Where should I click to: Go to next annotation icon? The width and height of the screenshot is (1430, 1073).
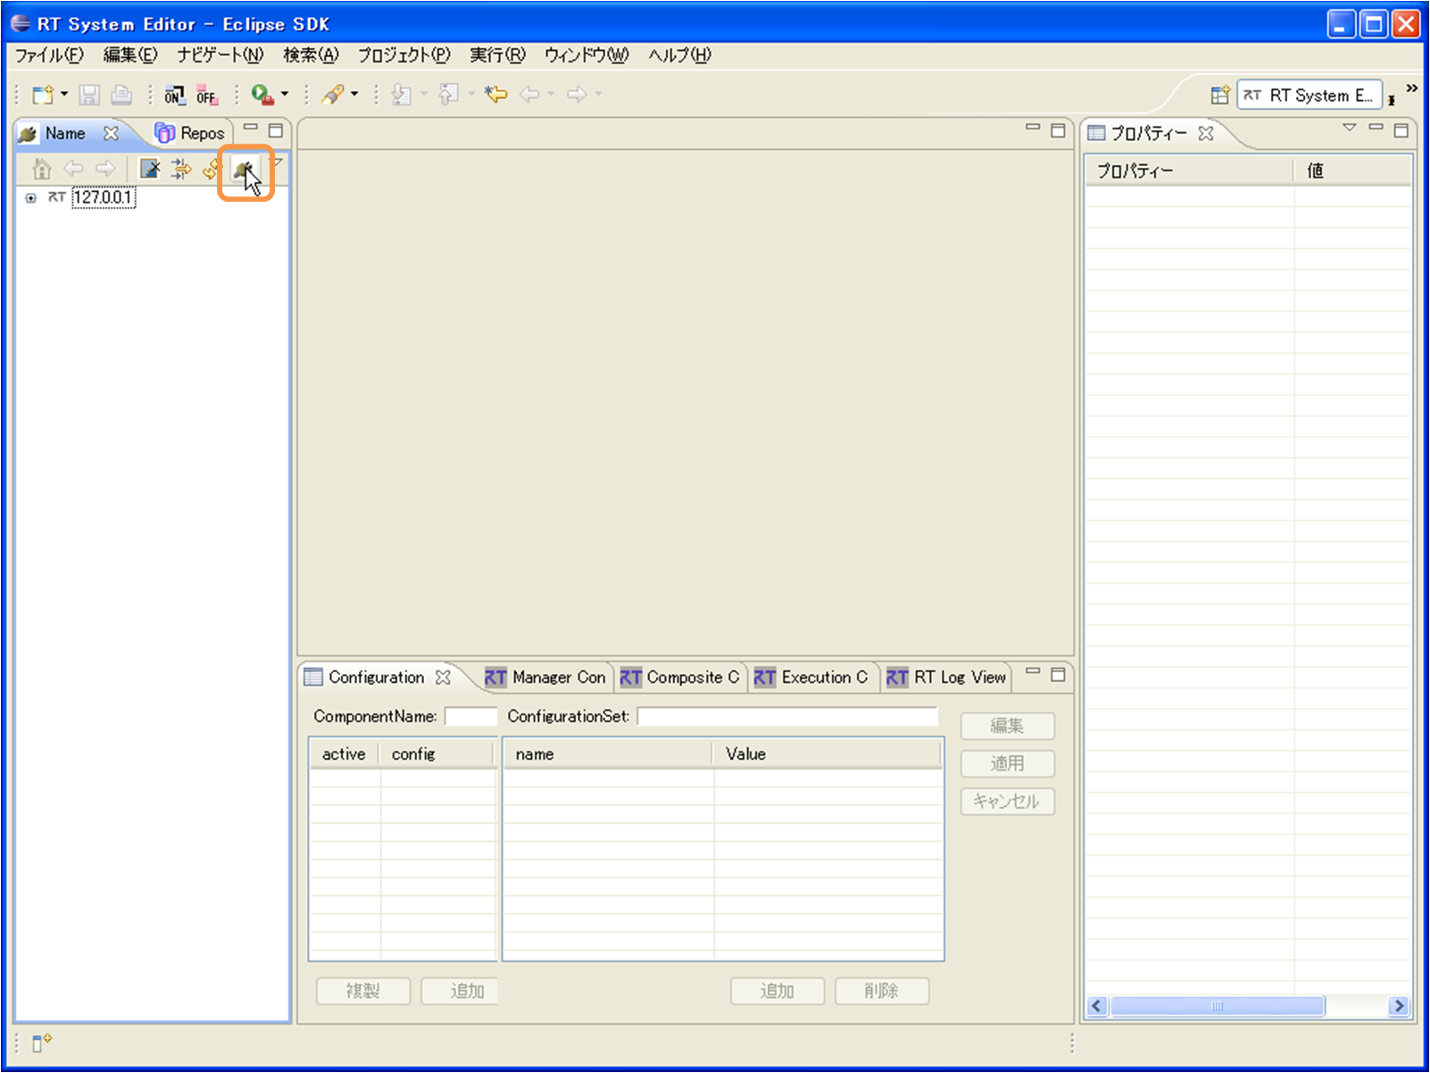402,95
